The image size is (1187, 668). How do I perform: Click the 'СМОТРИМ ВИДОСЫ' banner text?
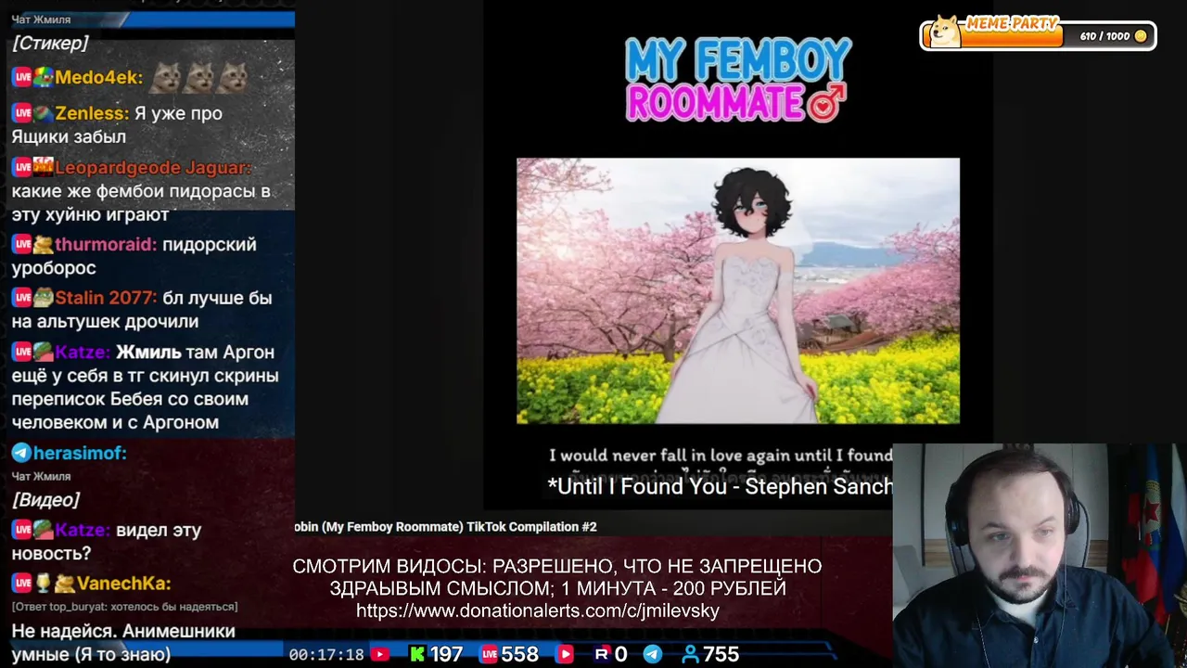pyautogui.click(x=557, y=577)
